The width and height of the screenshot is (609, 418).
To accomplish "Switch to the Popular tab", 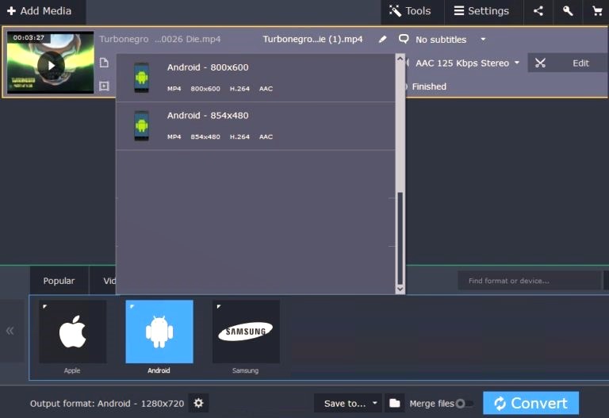I will (59, 281).
